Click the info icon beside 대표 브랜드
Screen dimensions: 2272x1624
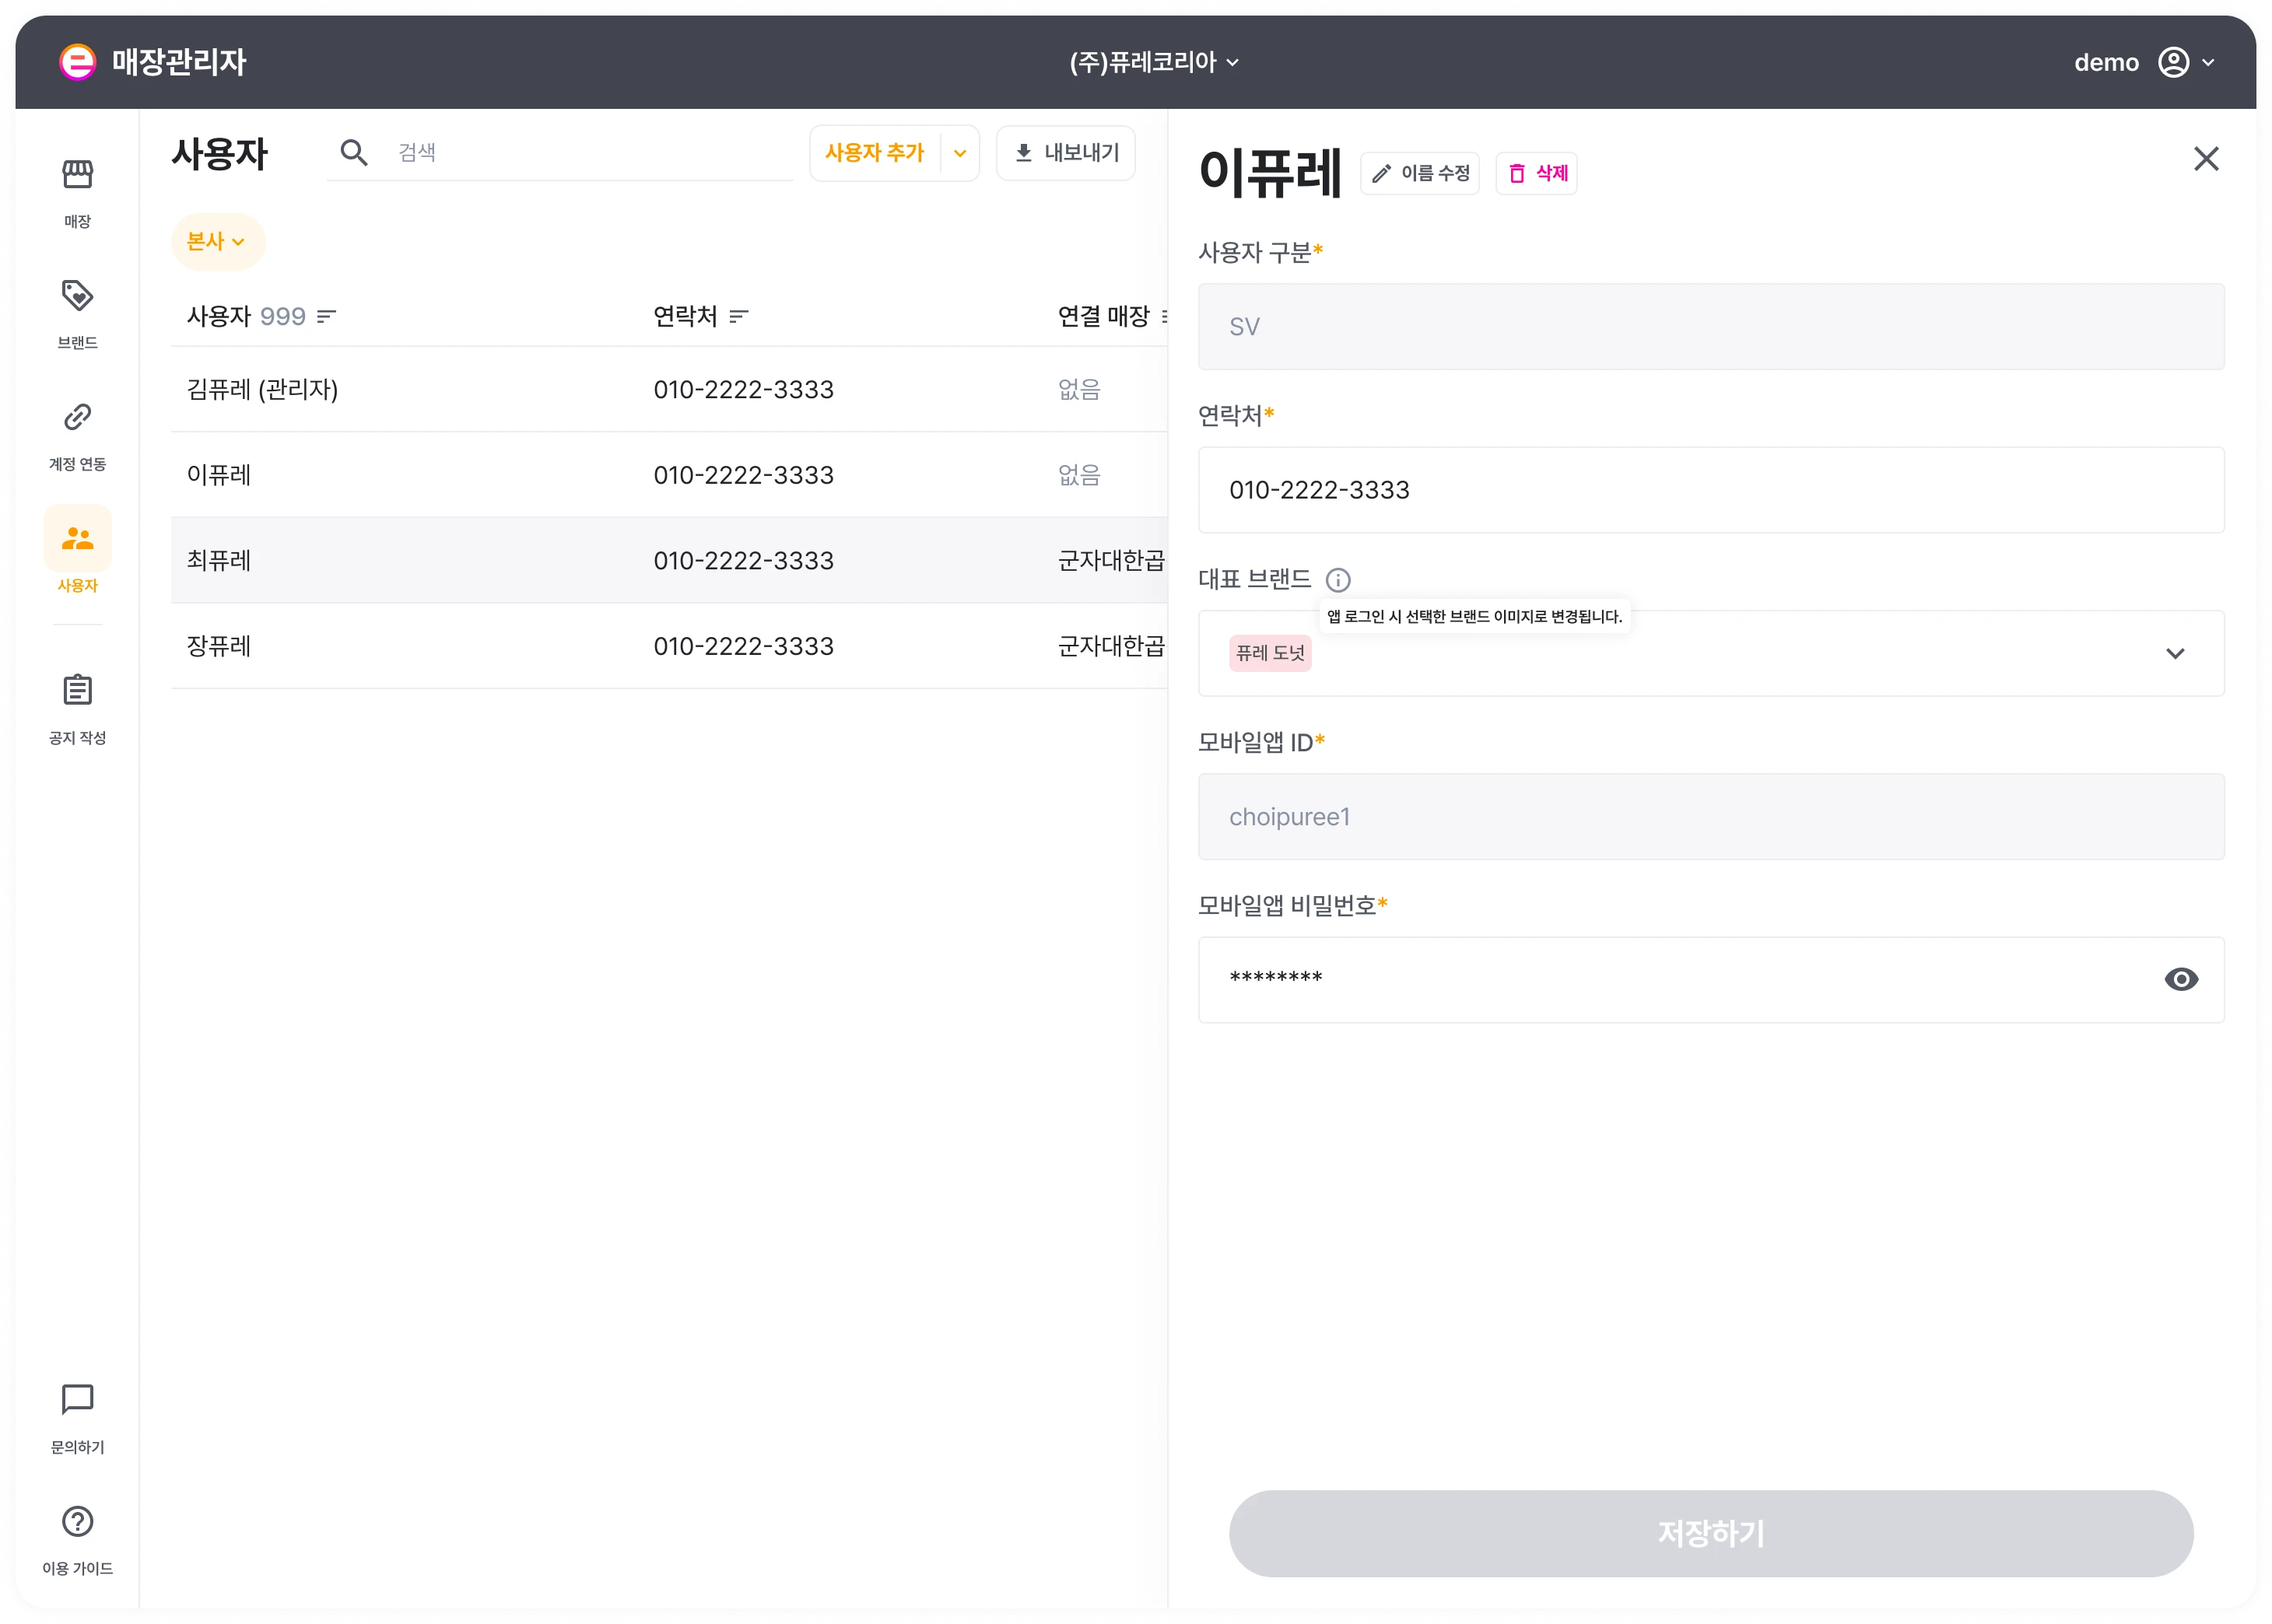click(1338, 580)
